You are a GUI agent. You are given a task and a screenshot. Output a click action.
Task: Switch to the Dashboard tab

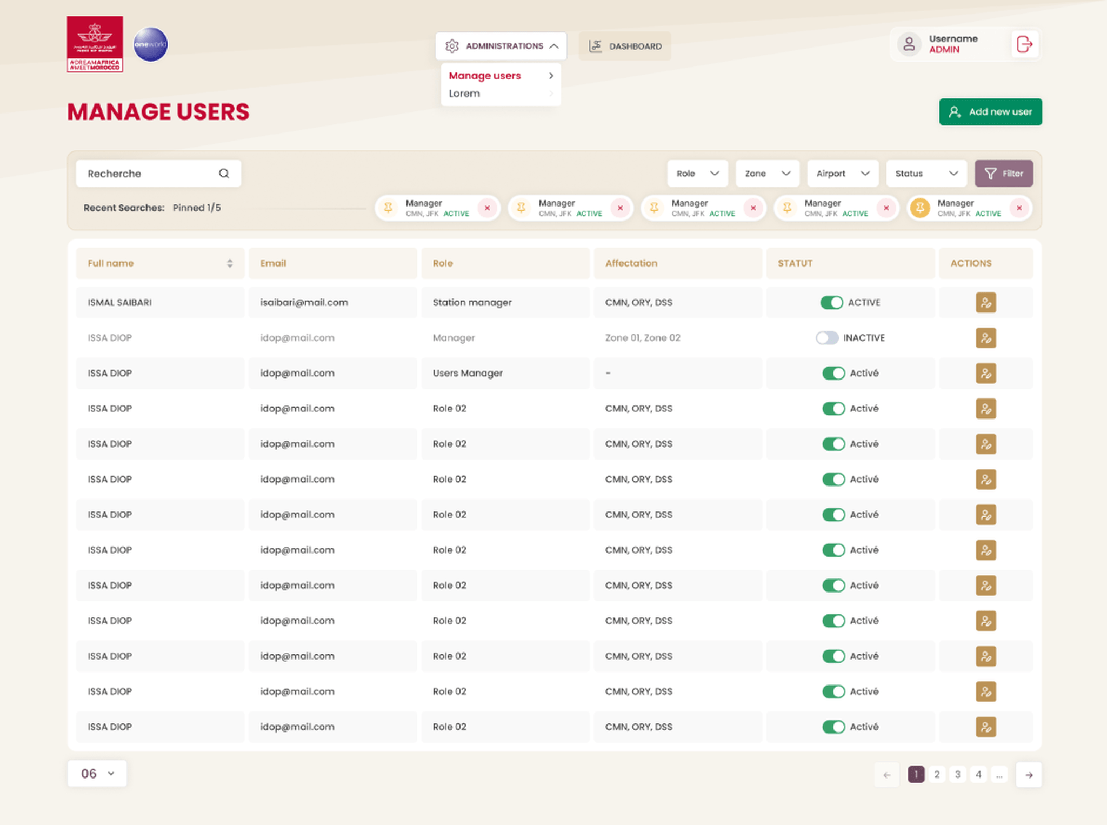(x=625, y=46)
